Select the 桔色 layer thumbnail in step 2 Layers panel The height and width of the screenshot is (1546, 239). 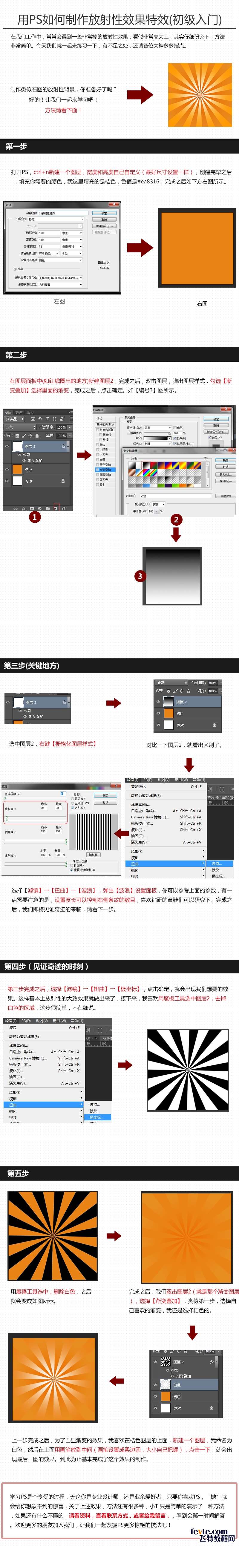(17, 469)
